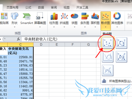This screenshot has height=99, width=132.
Task: Open the 折线图 line chart gallery
Action: [64, 20]
